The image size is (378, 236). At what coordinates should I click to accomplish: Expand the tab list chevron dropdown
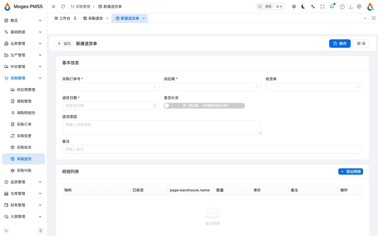click(x=365, y=18)
